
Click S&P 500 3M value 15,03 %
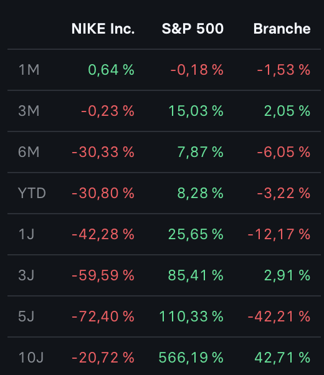point(196,111)
